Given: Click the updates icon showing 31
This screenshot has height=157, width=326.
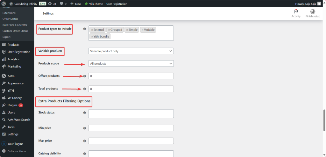Looking at the screenshot, I should 50,4.
